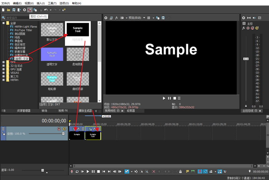
Task: Switch to the 转场 tab
Action: (x=45, y=111)
